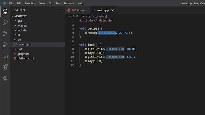The height and width of the screenshot is (115, 205).
Task: Expand the .pio folder
Action: click(15, 21)
